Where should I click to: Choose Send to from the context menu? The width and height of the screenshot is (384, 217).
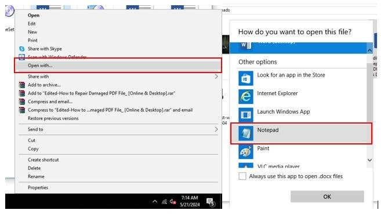(x=35, y=129)
